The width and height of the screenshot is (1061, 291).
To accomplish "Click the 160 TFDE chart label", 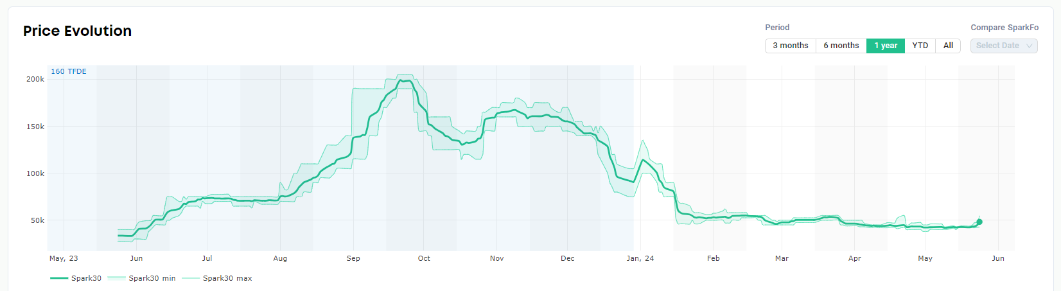I will click(x=69, y=71).
